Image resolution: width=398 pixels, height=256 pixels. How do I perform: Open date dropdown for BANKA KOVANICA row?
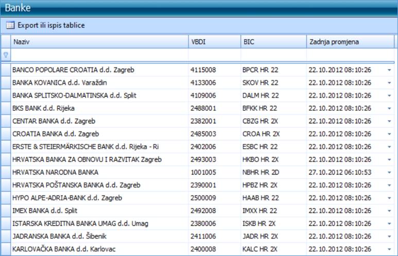(389, 83)
